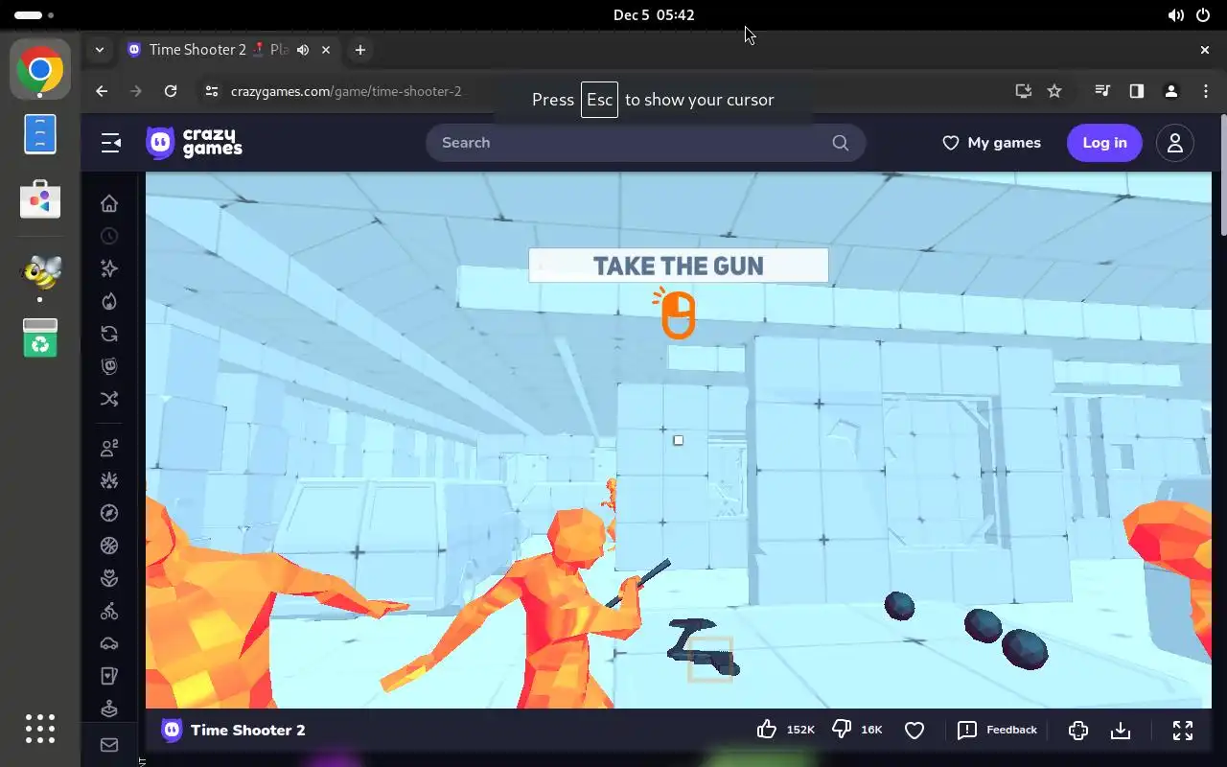Open Popular games flame icon in sidebar
The width and height of the screenshot is (1227, 767).
coord(109,301)
